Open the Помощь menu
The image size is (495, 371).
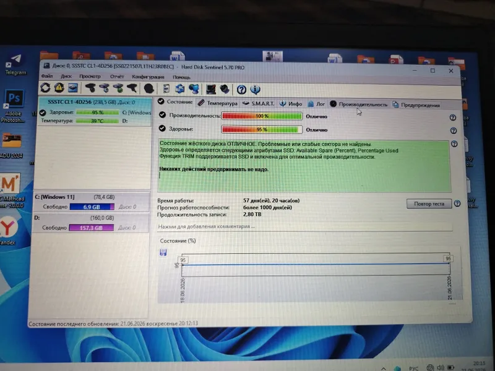pyautogui.click(x=181, y=77)
